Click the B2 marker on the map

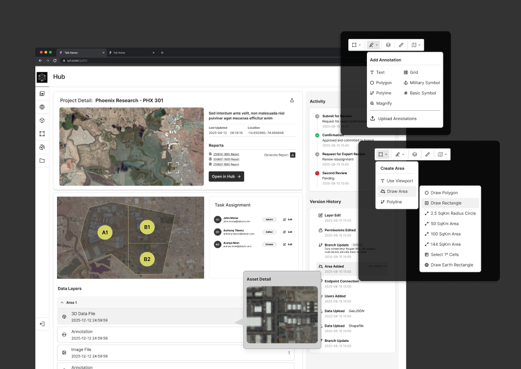click(x=147, y=259)
